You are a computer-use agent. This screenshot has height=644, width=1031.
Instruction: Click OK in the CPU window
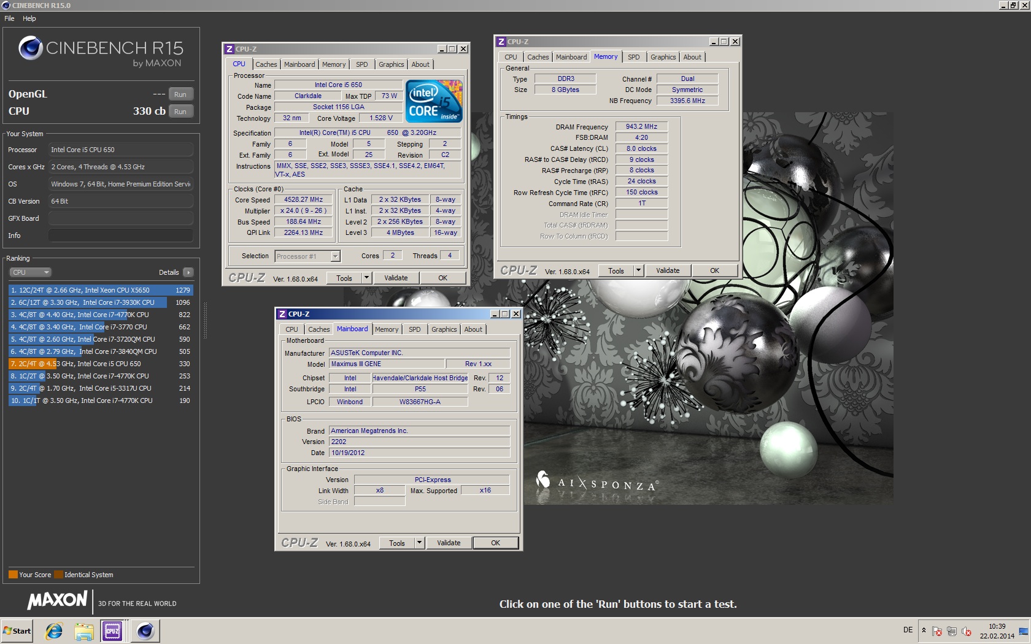443,278
